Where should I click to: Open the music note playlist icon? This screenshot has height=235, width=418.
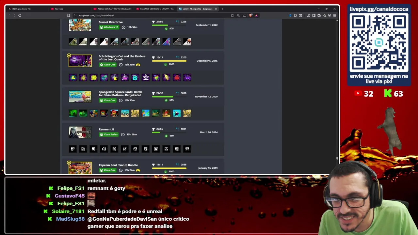[309, 15]
